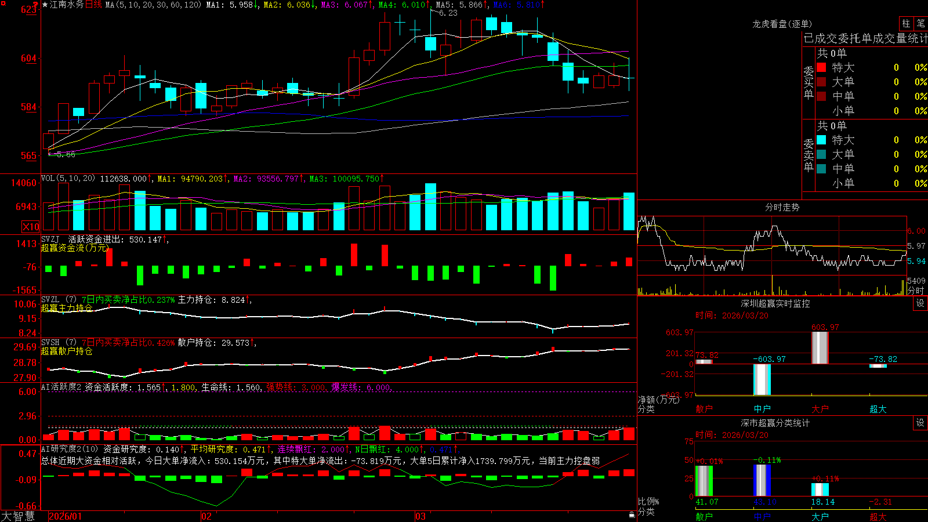928x522 pixels.
Task: Click the SVZJ indicator name
Action: [x=50, y=239]
